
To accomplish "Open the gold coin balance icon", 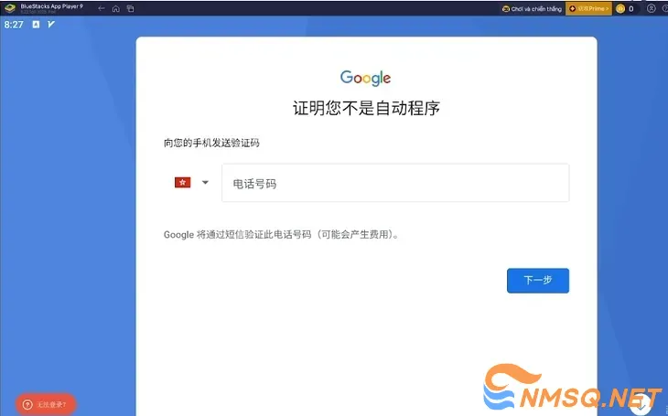I will [x=620, y=8].
